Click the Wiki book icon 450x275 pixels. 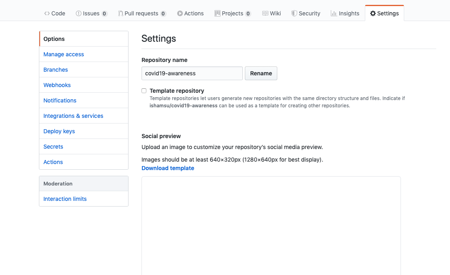click(x=265, y=13)
